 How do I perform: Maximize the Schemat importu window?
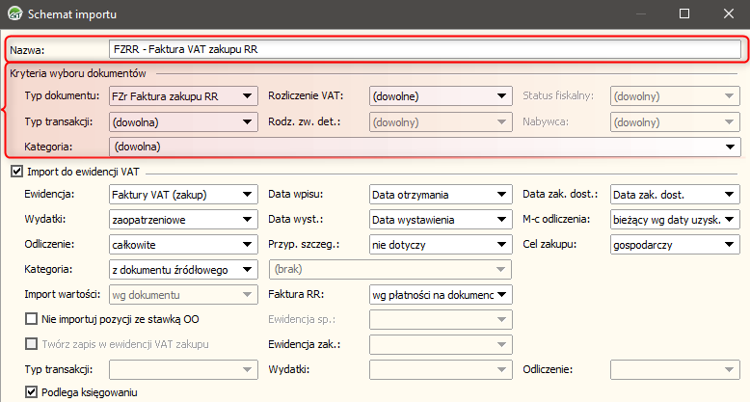tap(684, 14)
